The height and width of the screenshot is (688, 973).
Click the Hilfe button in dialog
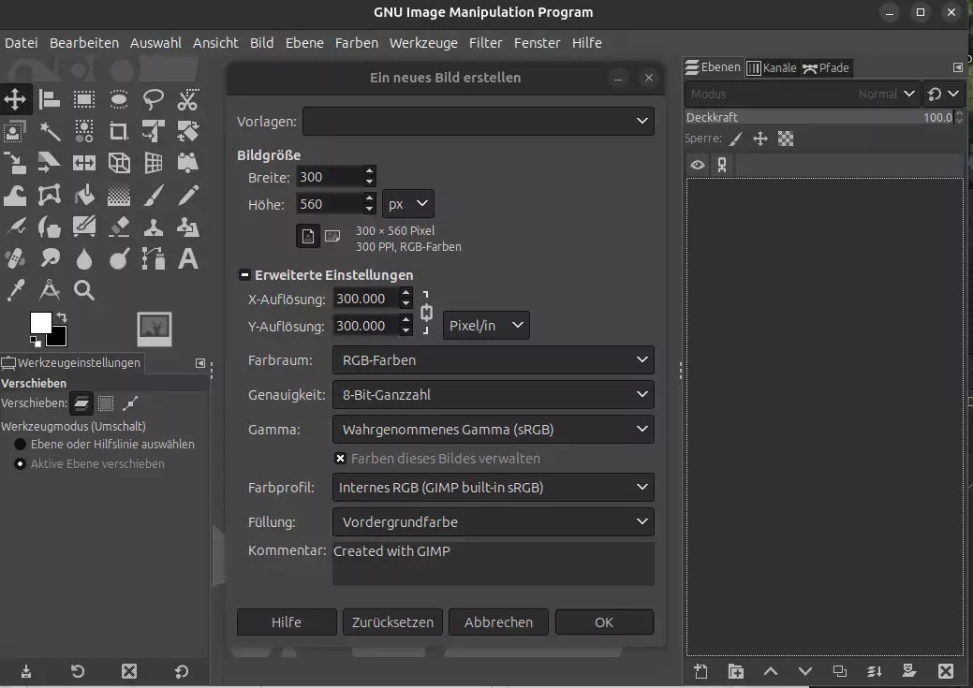[x=287, y=622]
